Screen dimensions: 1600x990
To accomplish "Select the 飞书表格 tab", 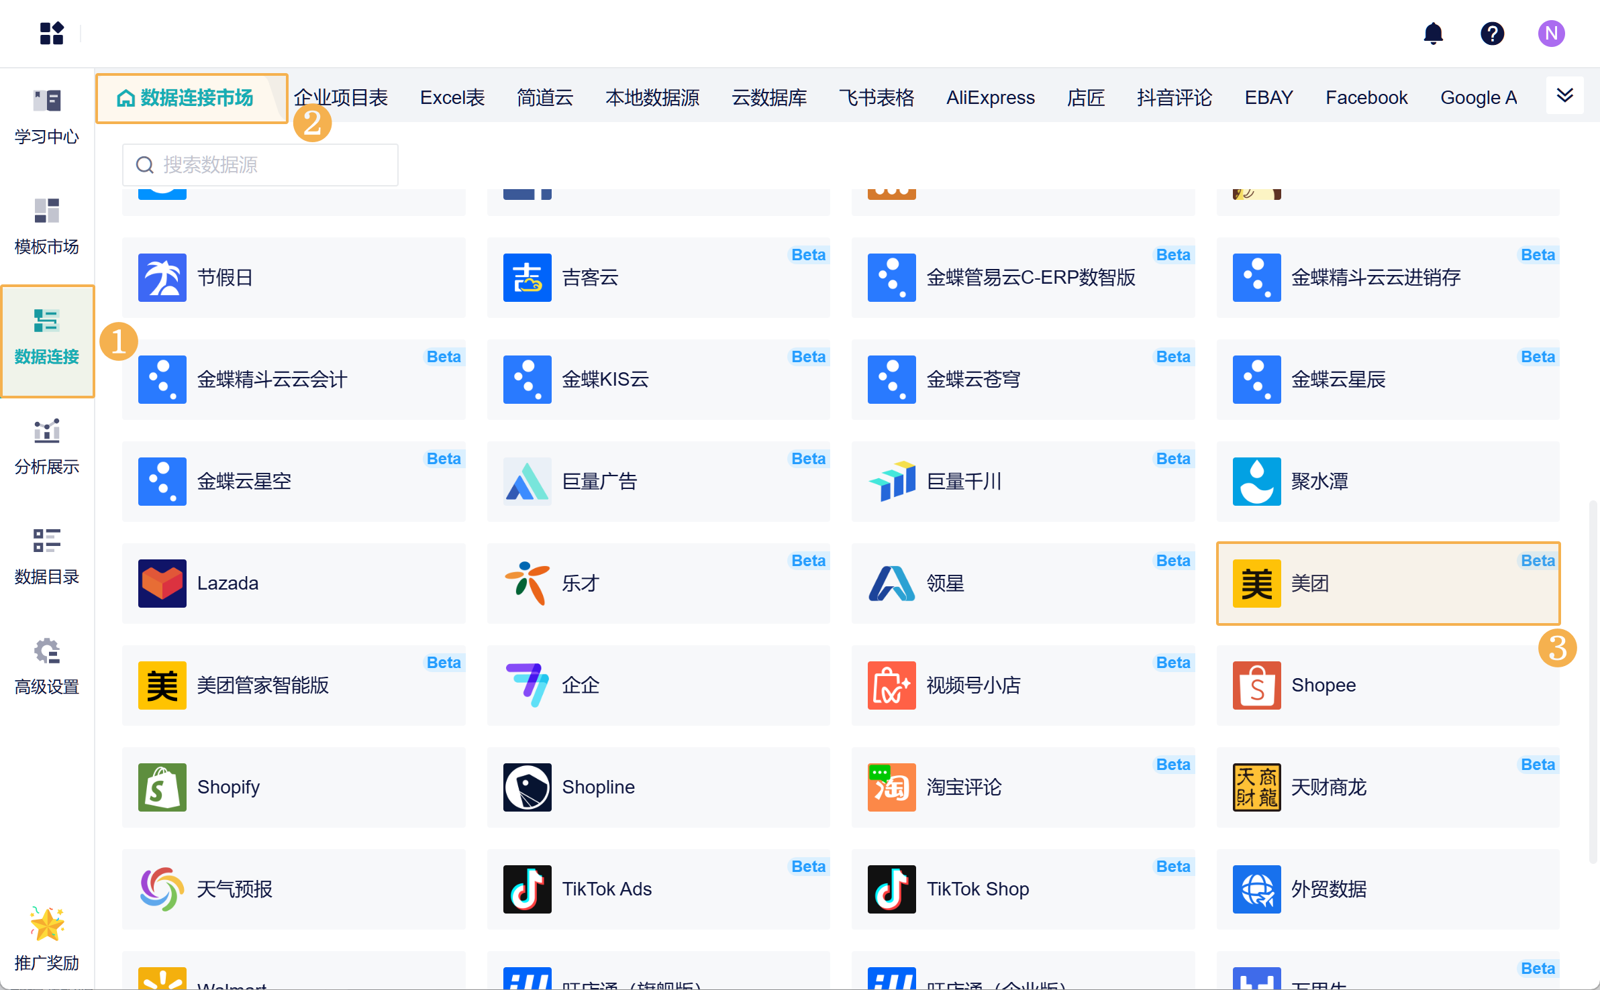I will [876, 98].
